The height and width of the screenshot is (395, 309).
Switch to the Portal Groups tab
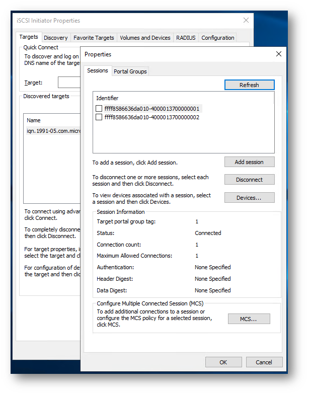click(x=130, y=71)
